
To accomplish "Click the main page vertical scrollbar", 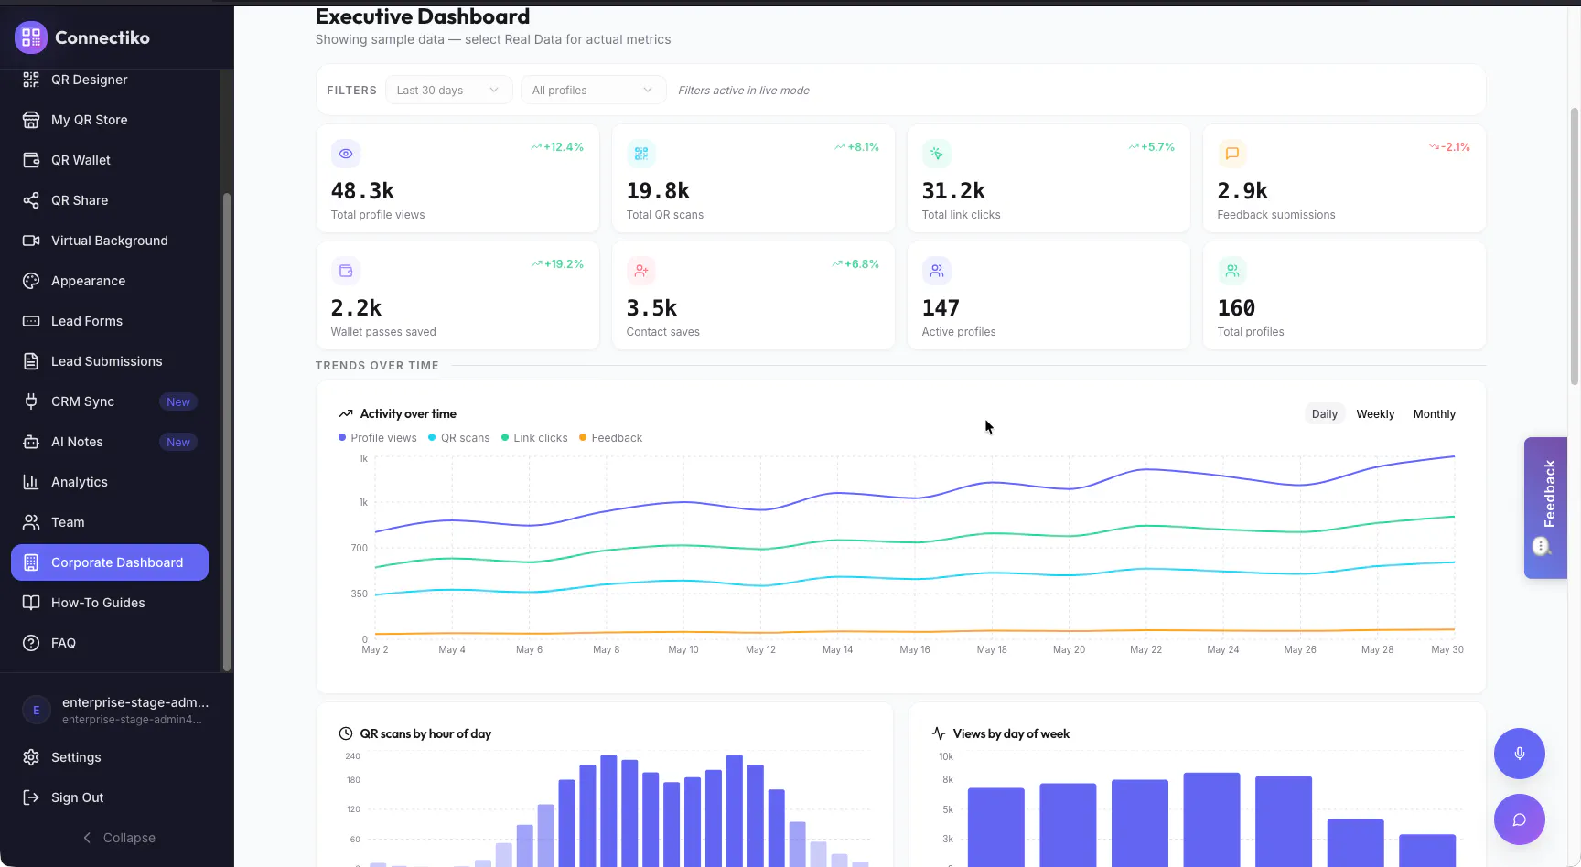I will [1575, 247].
